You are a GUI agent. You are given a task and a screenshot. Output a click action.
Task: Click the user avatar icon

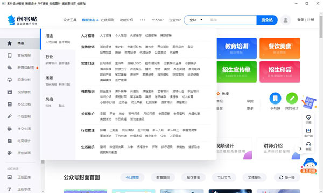[285, 20]
